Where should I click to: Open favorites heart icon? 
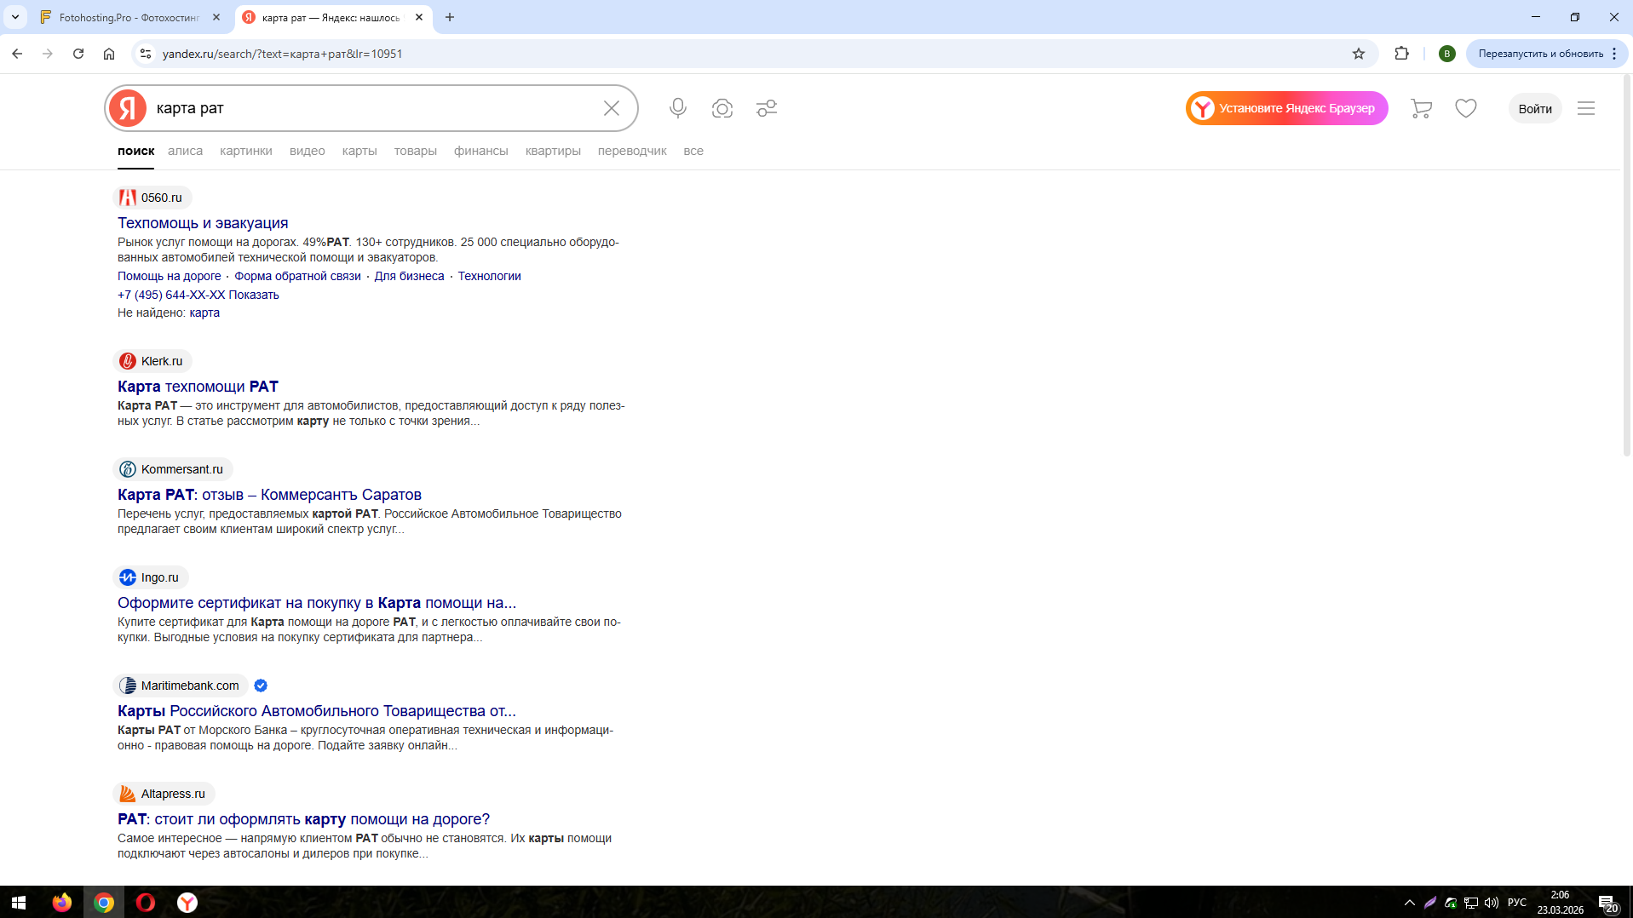(1466, 108)
